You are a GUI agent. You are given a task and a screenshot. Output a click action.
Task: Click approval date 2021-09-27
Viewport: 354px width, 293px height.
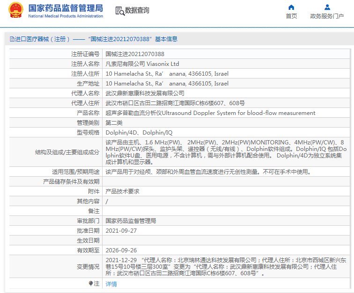[121, 231]
